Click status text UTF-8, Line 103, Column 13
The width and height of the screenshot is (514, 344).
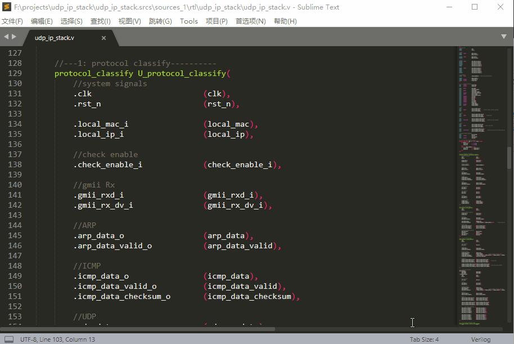pyautogui.click(x=57, y=339)
